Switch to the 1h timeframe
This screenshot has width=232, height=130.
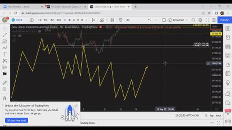(x=65, y=20)
